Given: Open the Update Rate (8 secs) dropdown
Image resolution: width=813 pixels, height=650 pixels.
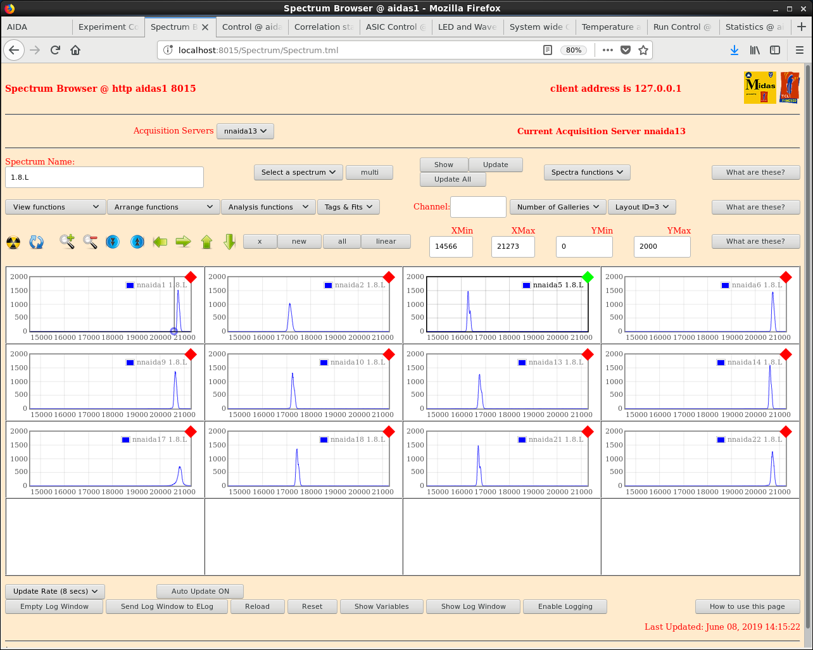Looking at the screenshot, I should (x=55, y=591).
